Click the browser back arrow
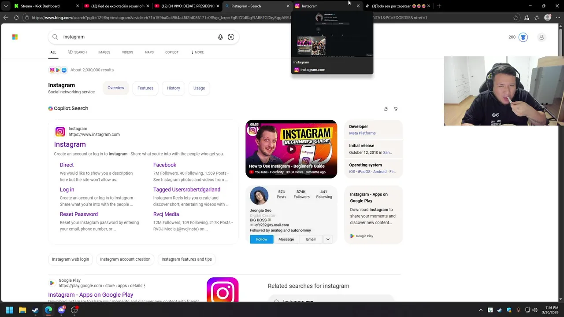Viewport: 564px width, 317px height. pos(6,18)
